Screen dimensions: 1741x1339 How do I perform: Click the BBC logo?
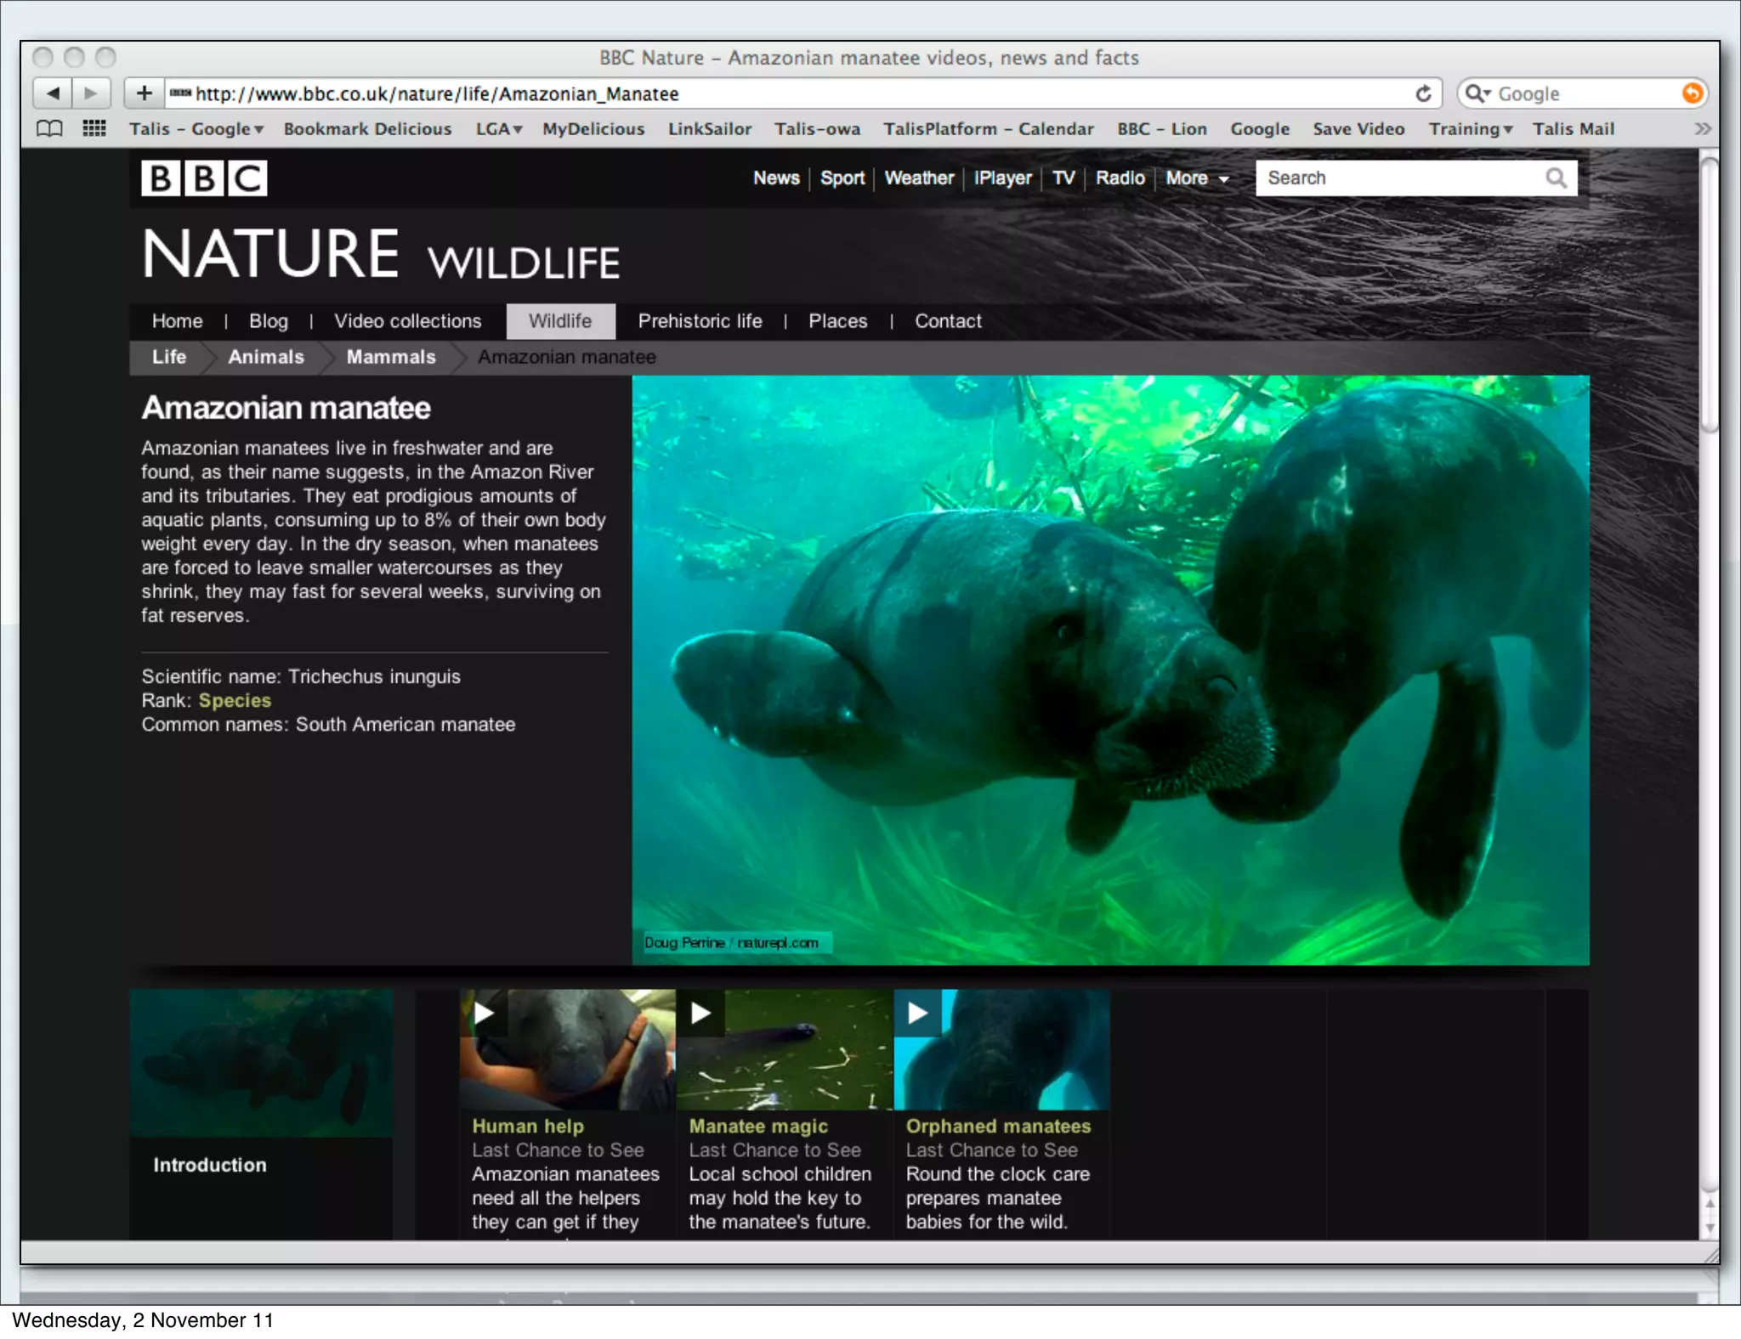click(204, 178)
